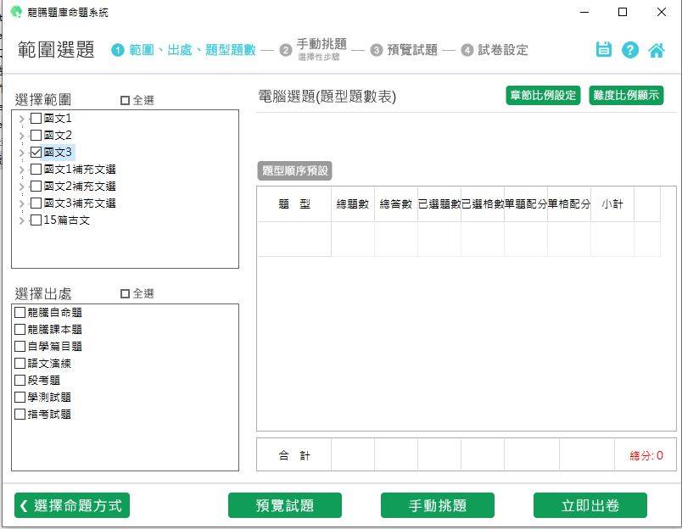This screenshot has width=682, height=529.
Task: Check the 15篇古文 checkbox
Action: click(36, 220)
